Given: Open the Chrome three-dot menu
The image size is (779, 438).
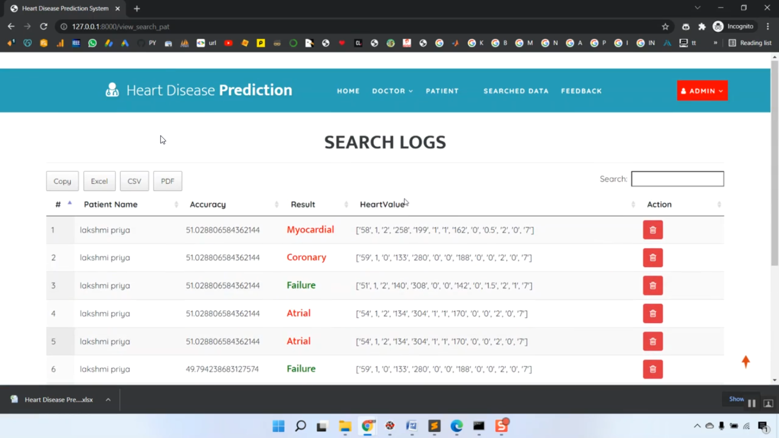Looking at the screenshot, I should [x=768, y=26].
